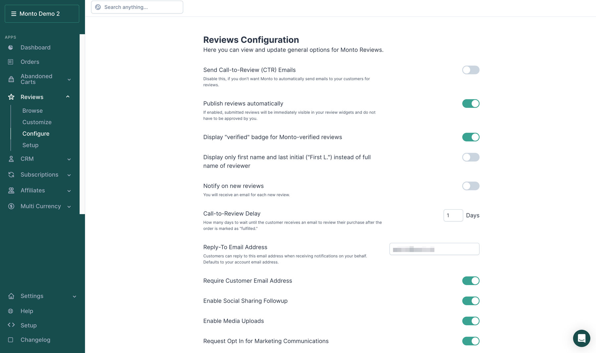Enable first name and last initial toggle
The height and width of the screenshot is (353, 596).
[471, 157]
